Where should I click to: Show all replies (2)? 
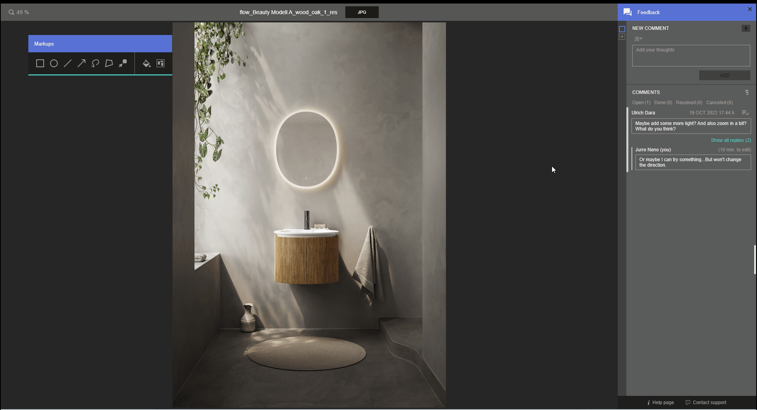[731, 140]
